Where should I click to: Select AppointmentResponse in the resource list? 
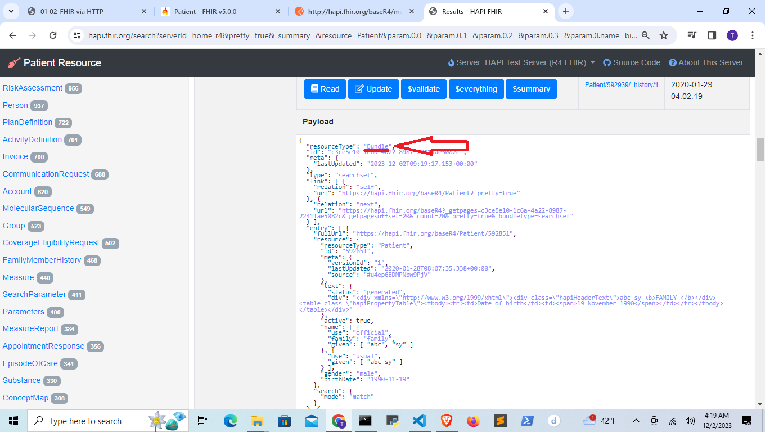click(43, 346)
